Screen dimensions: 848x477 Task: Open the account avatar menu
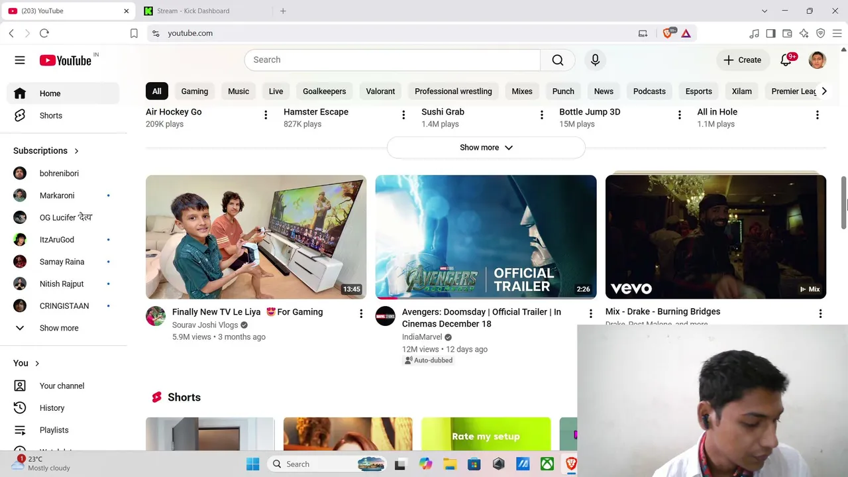818,60
